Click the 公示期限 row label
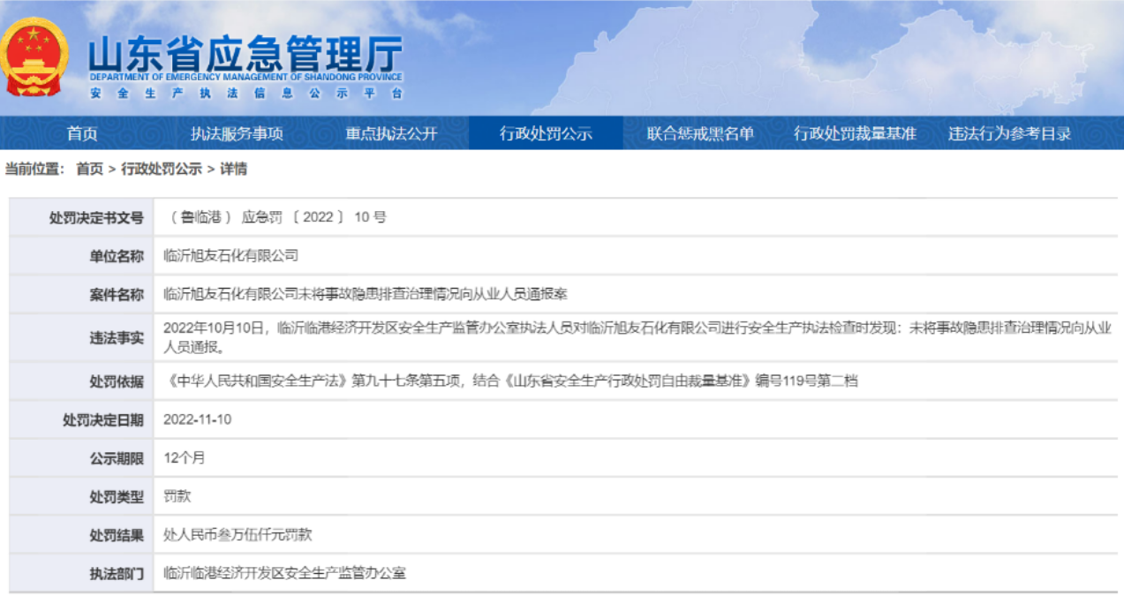 [117, 458]
